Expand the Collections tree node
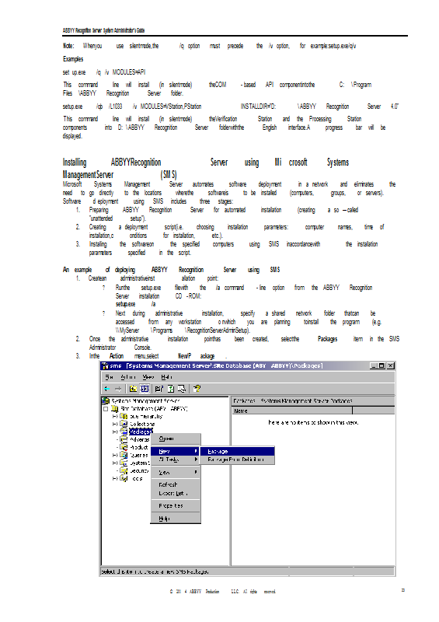Screen dimensions: 439x622 coord(115,424)
